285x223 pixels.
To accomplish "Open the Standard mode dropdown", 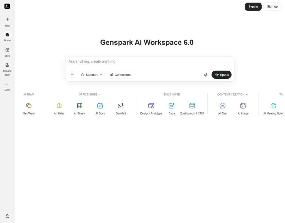I will click(91, 75).
